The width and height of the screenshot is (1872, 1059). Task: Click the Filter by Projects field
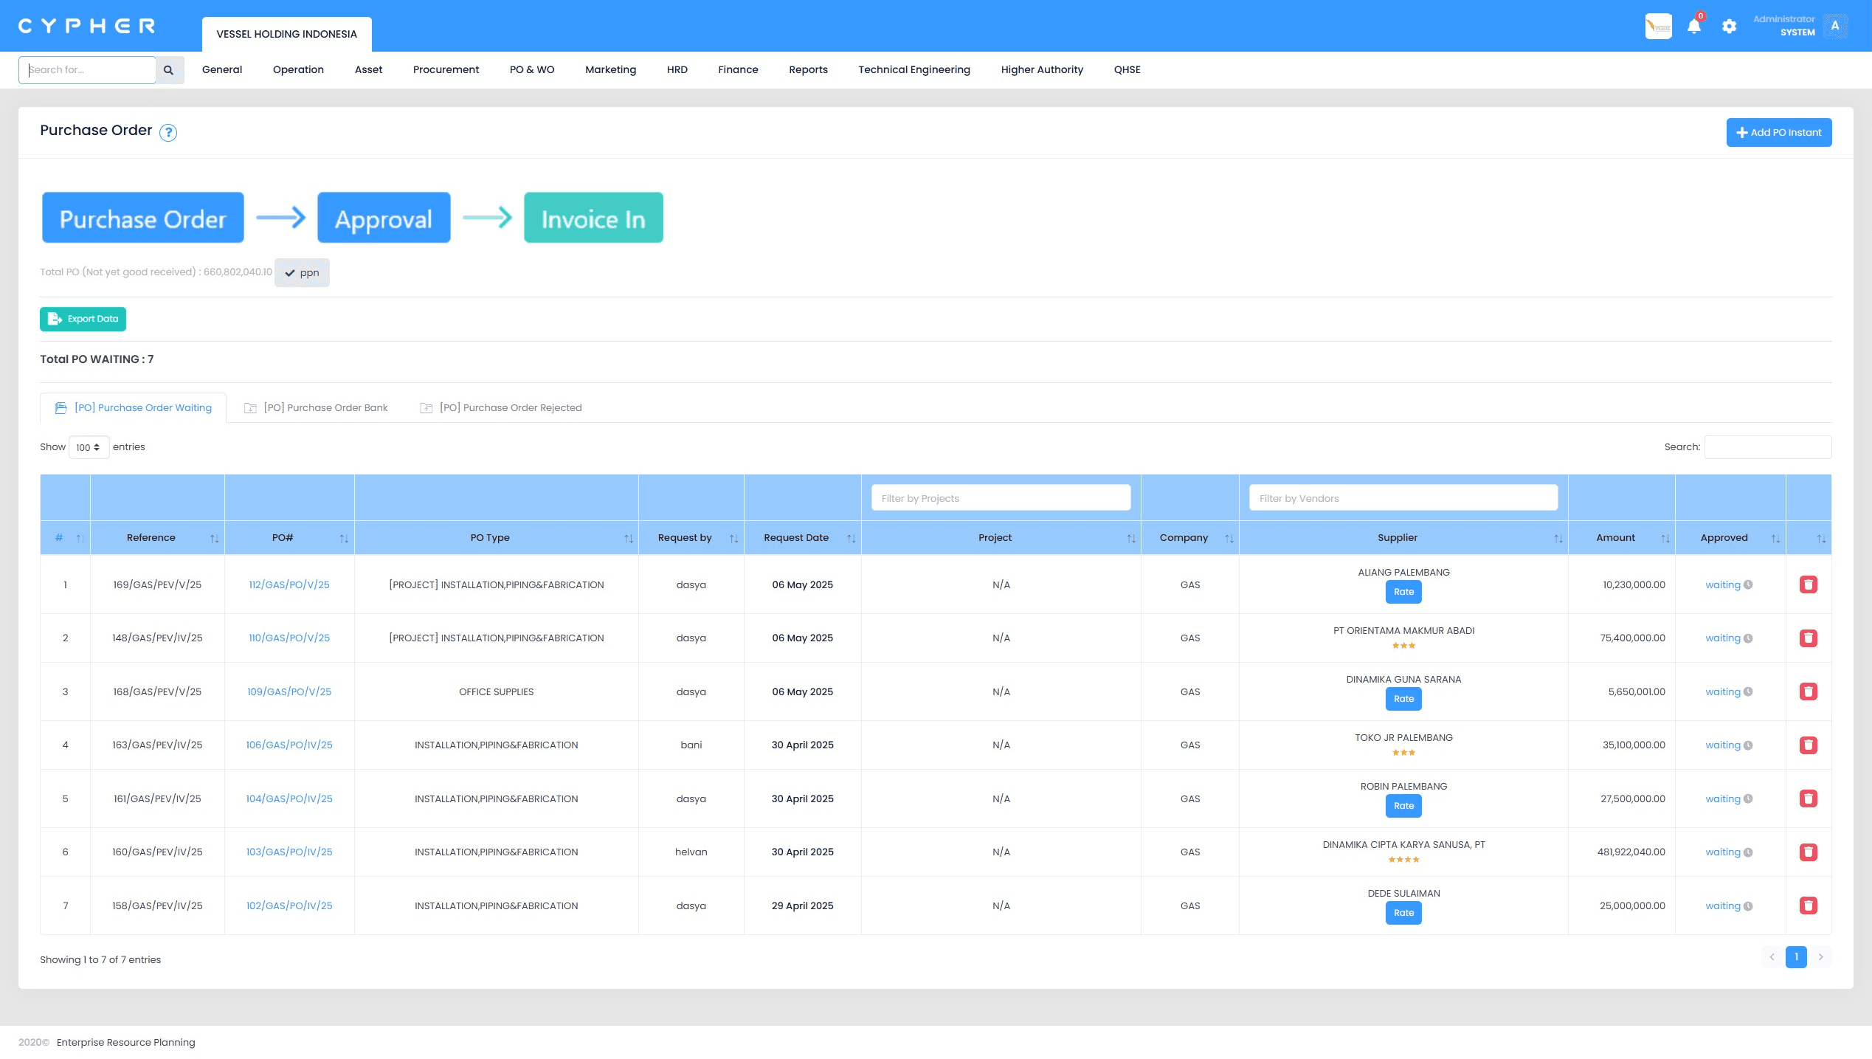[x=1001, y=498]
